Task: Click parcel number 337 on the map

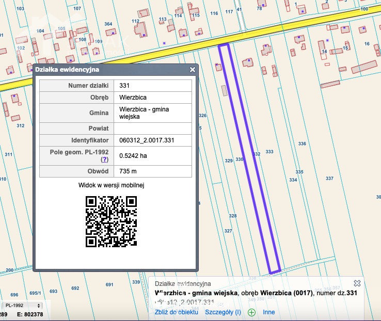Action: point(329,178)
